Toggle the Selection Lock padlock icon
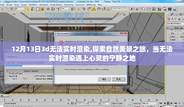The height and width of the screenshot is (107, 184). (x=68, y=103)
